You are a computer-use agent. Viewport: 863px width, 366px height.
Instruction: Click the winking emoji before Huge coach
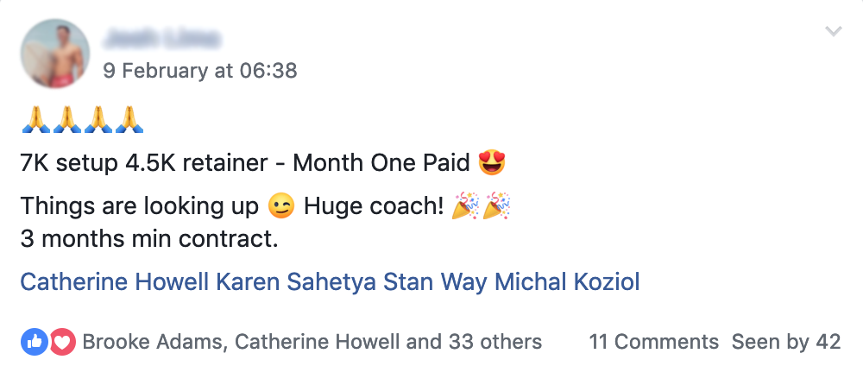click(x=280, y=206)
